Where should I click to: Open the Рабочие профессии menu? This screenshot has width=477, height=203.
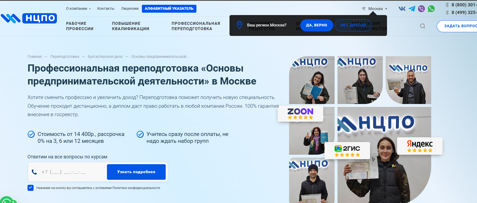pos(80,26)
